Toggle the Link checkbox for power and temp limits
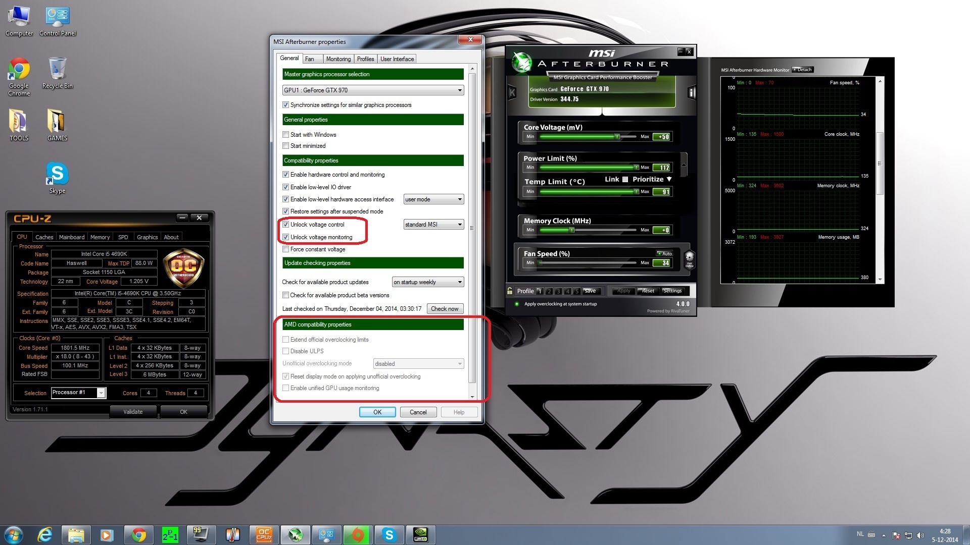Screen dimensions: 970x545 (x=625, y=179)
